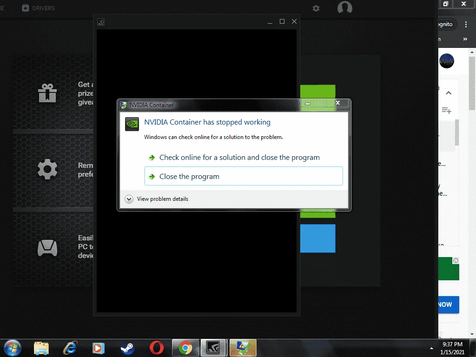
Task: Click the NVIDIA logo in error dialog
Action: [x=132, y=124]
